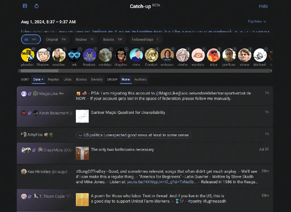291x212 pixels.
Task: Click the authors horizontal scrollbar thumb
Action: [x=40, y=71]
